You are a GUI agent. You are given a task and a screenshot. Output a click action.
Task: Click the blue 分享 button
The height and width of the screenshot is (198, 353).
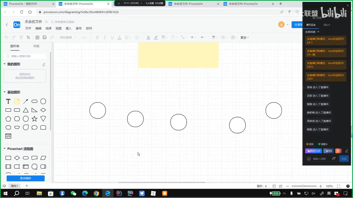tap(297, 24)
